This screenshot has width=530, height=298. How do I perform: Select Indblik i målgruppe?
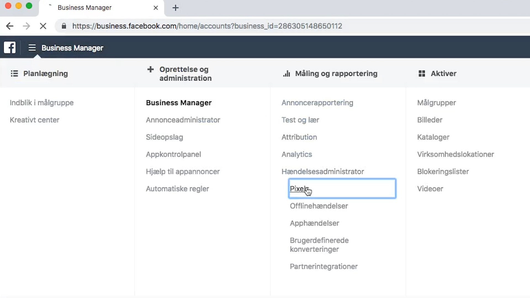tap(42, 103)
